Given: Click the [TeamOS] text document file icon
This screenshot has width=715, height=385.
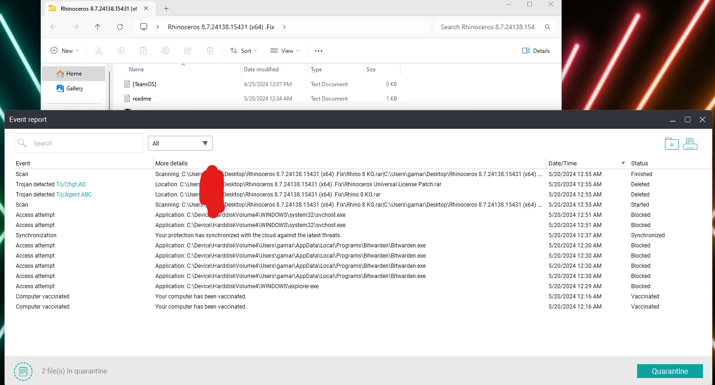Looking at the screenshot, I should click(127, 84).
